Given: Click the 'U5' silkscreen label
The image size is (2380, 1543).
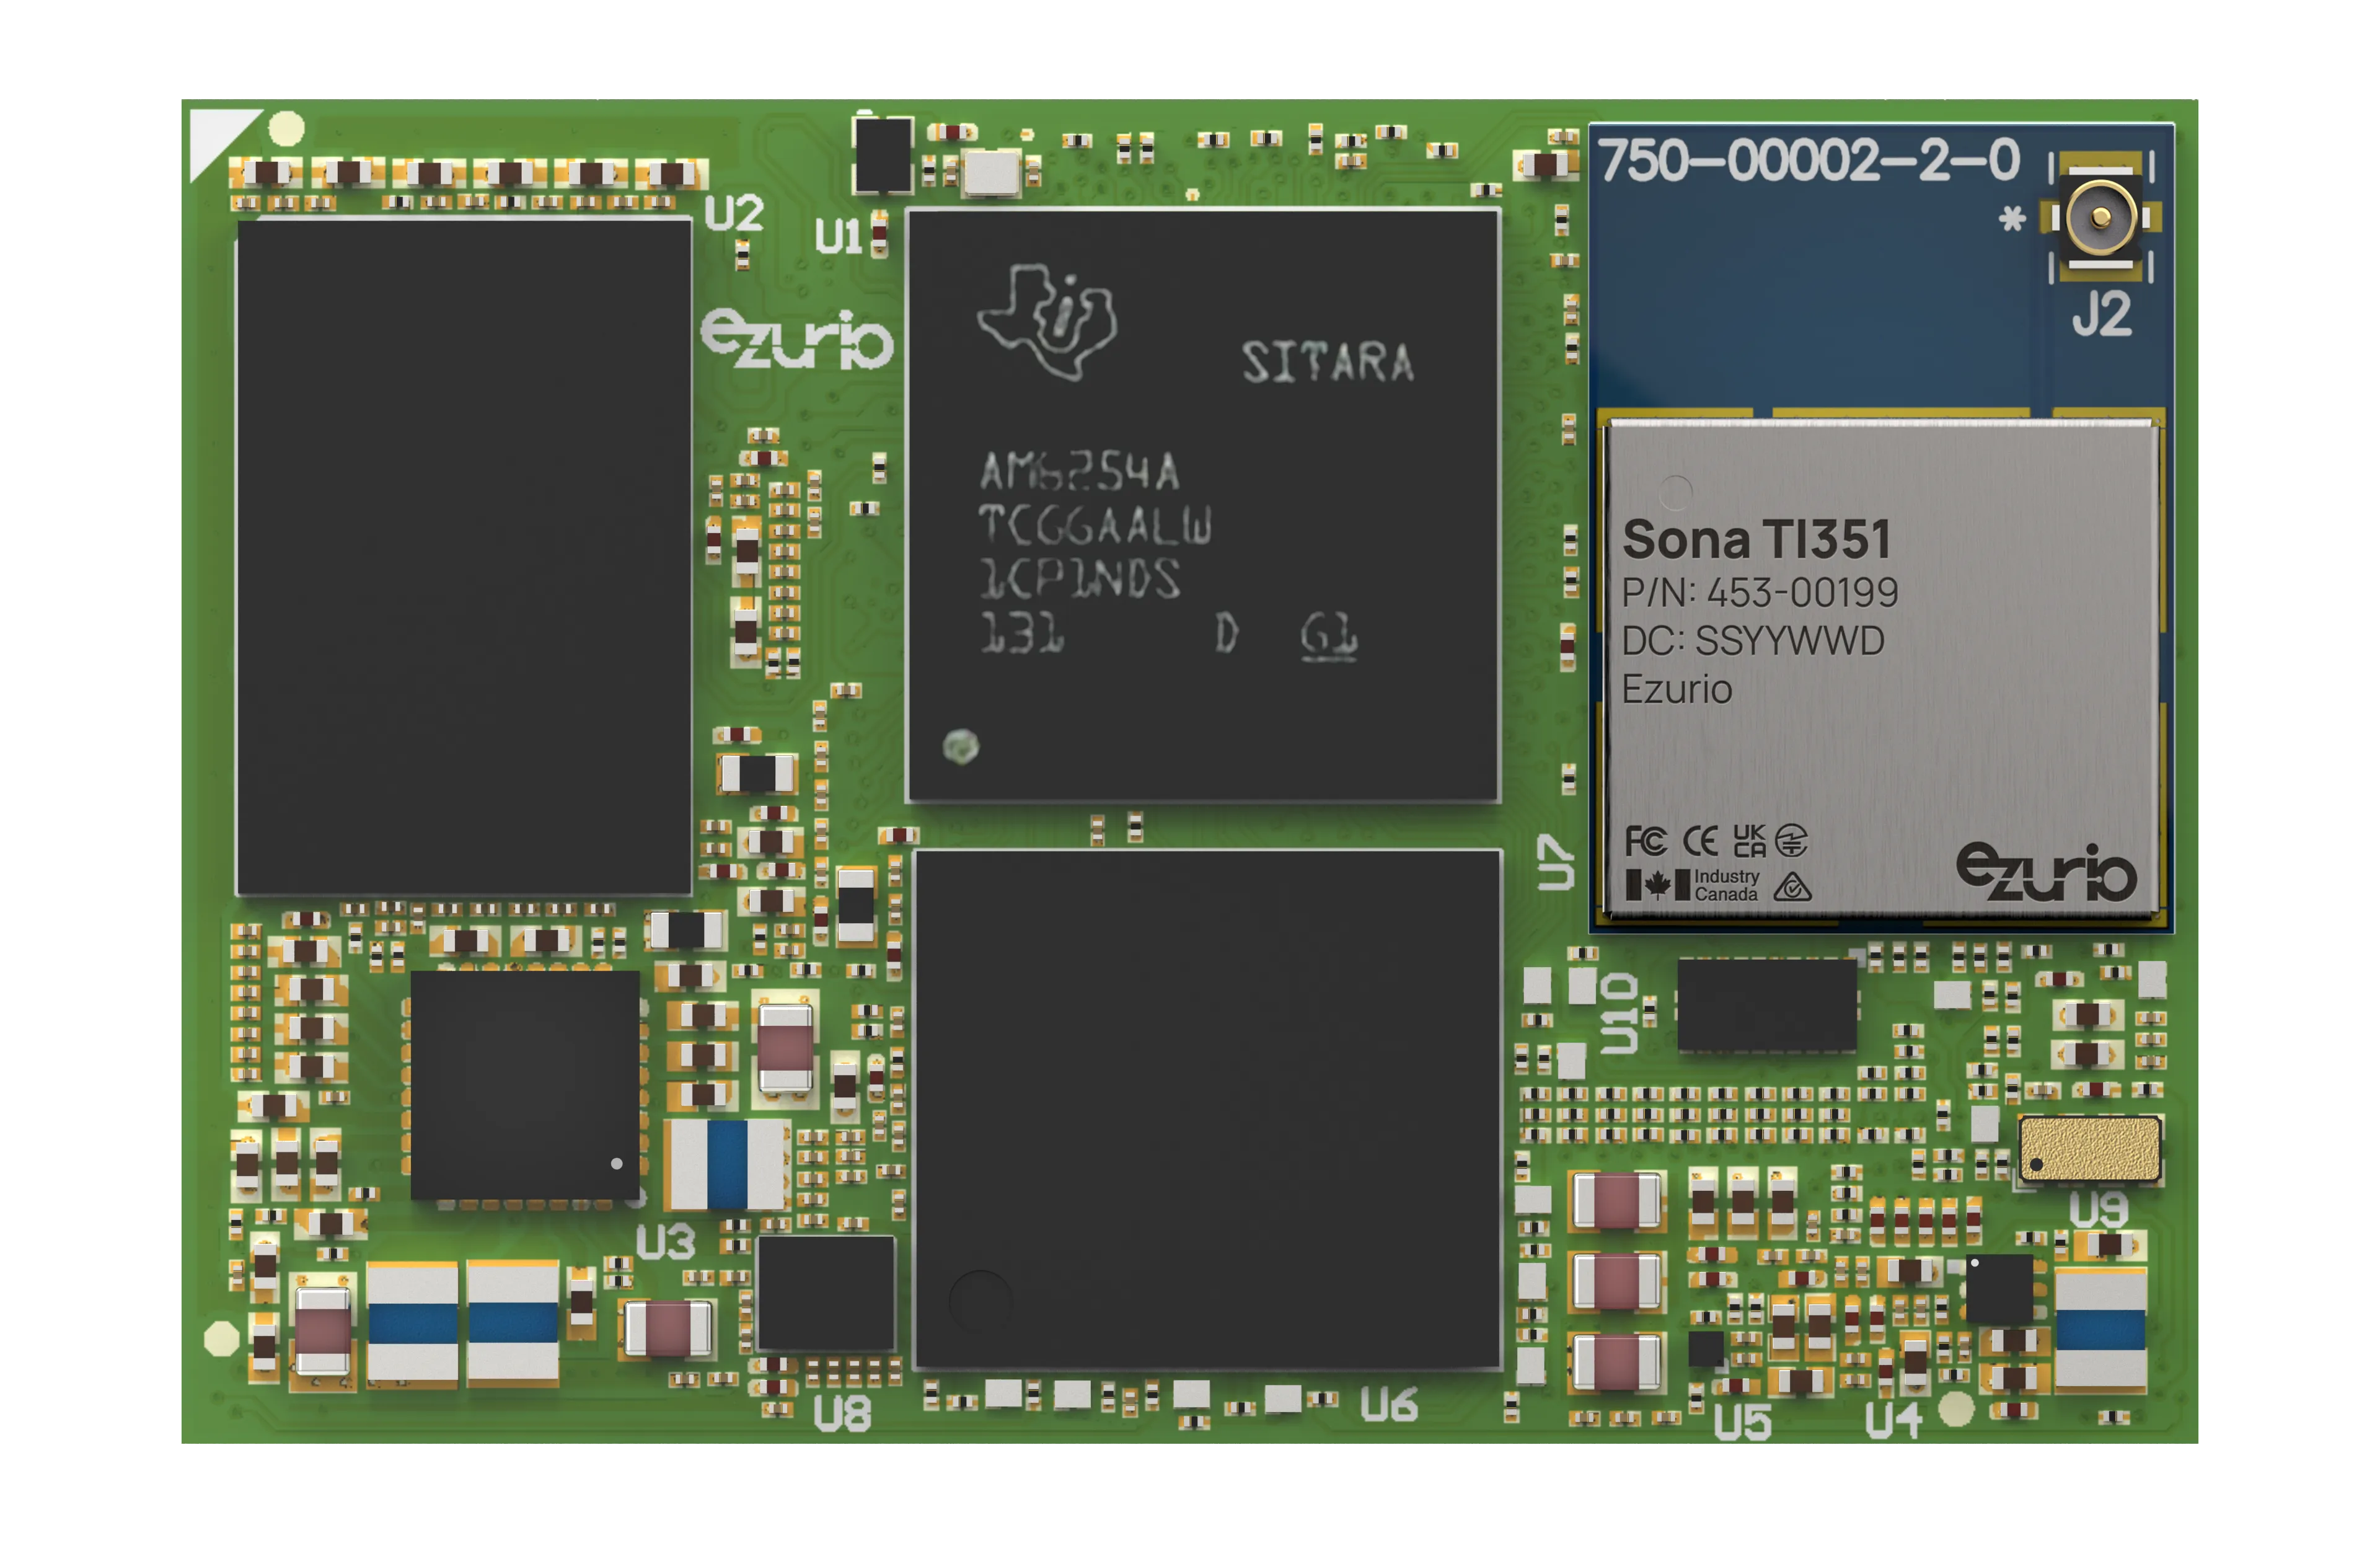Looking at the screenshot, I should pyautogui.click(x=1742, y=1422).
